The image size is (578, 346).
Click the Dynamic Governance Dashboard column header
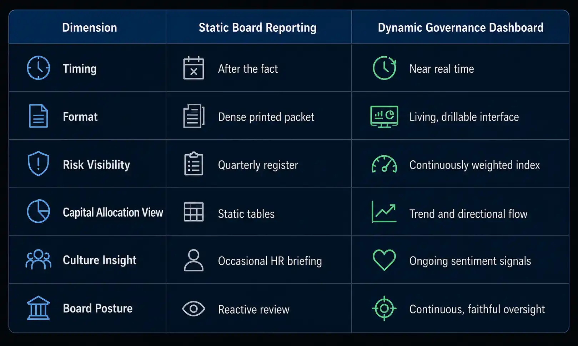point(461,27)
